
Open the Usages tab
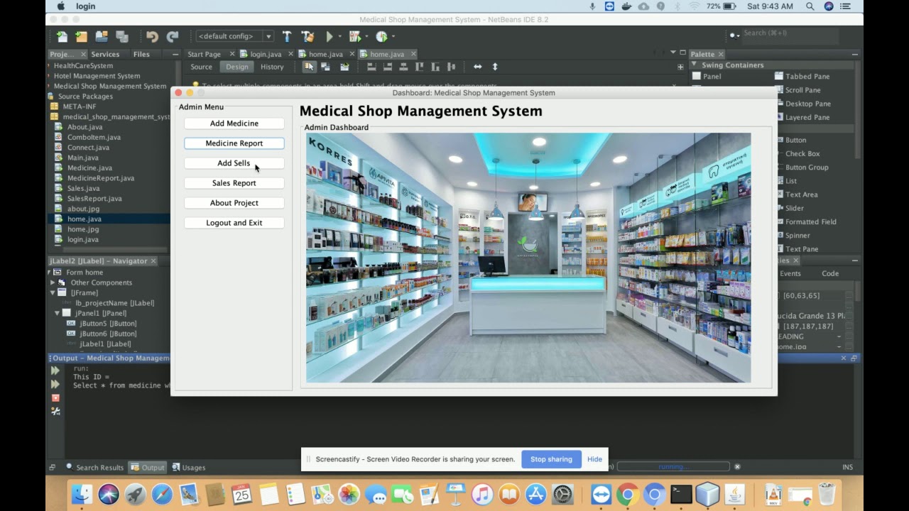pos(188,468)
